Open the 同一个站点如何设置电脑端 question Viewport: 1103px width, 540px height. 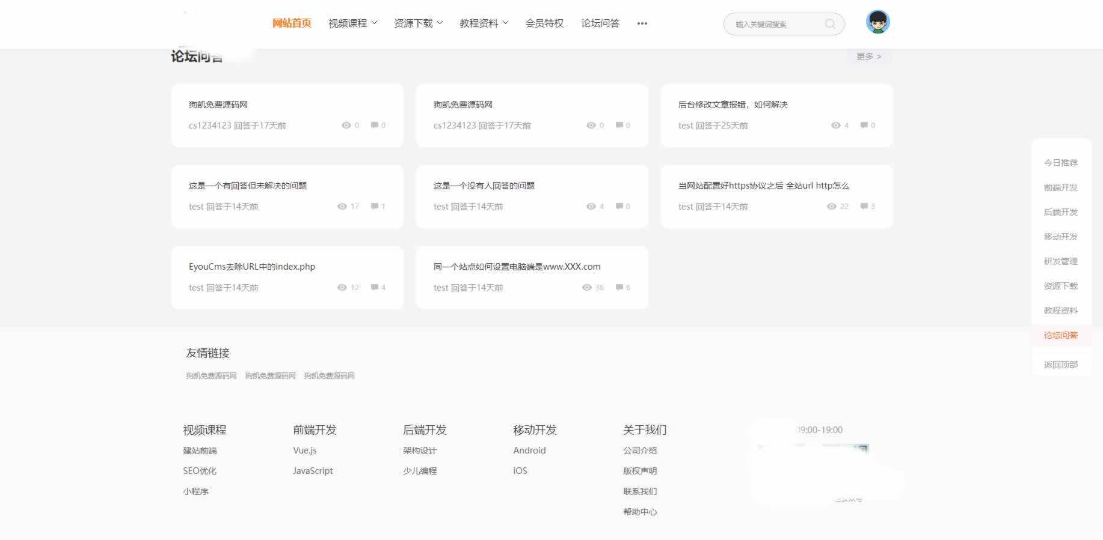[517, 267]
